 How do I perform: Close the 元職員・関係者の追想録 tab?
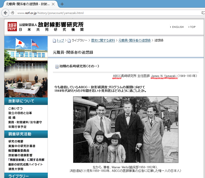coord(53,4)
